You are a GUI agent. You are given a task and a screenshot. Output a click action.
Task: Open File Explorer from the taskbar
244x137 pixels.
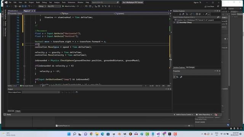coord(97,134)
